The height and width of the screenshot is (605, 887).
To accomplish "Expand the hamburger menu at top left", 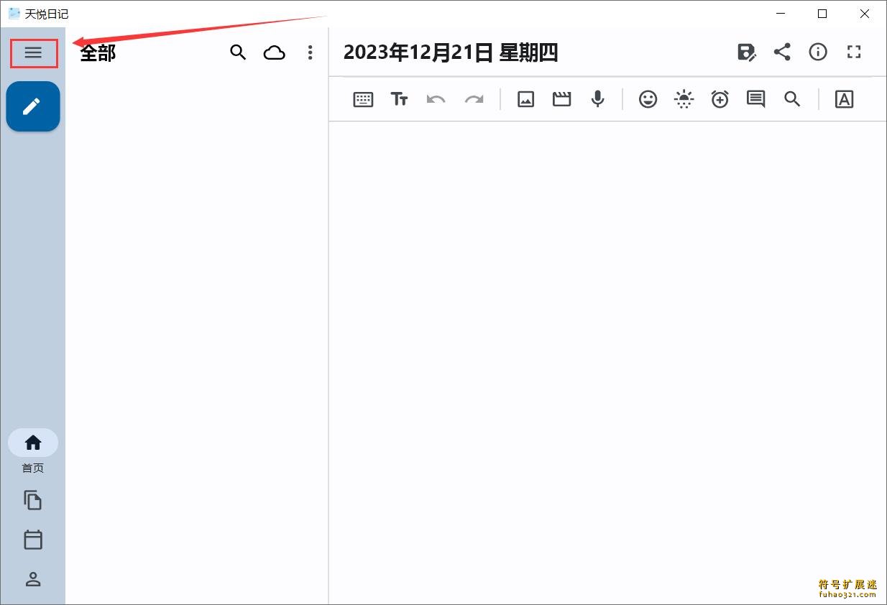I will coord(33,52).
